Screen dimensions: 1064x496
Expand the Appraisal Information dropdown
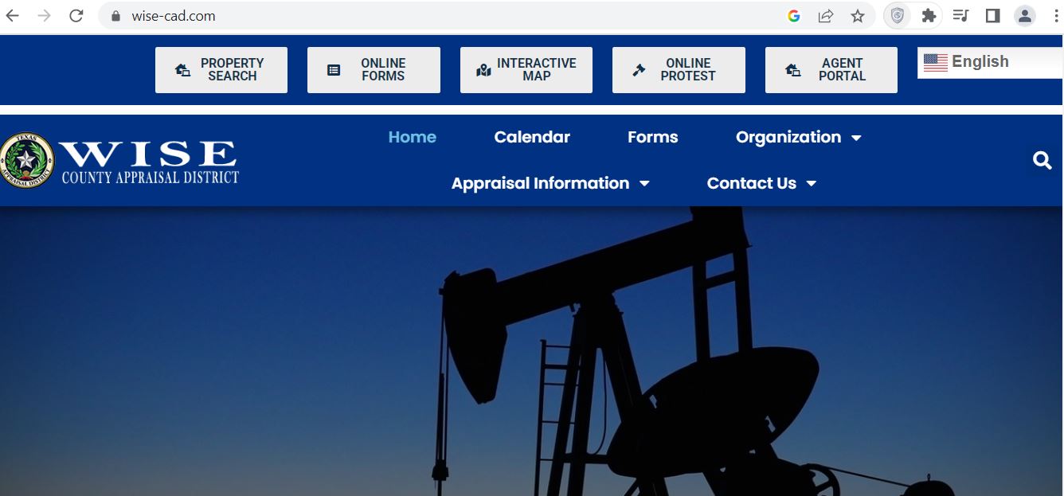550,183
